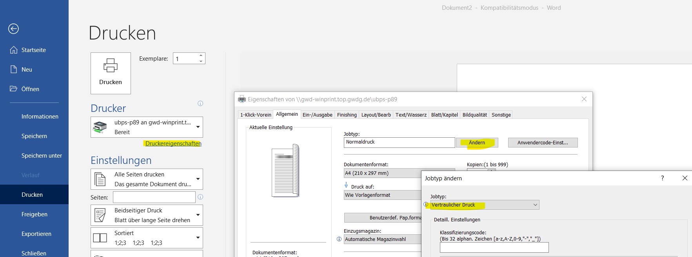692x257 pixels.
Task: Open the Blatt/Kapitel tab
Action: pos(445,115)
